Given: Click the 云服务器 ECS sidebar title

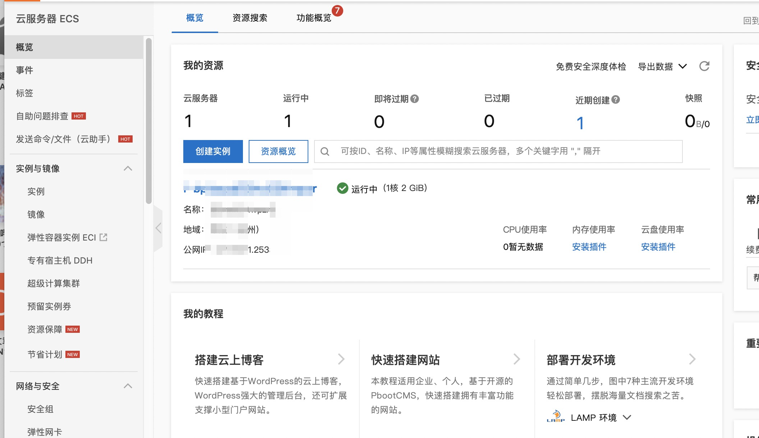Looking at the screenshot, I should click(x=47, y=19).
